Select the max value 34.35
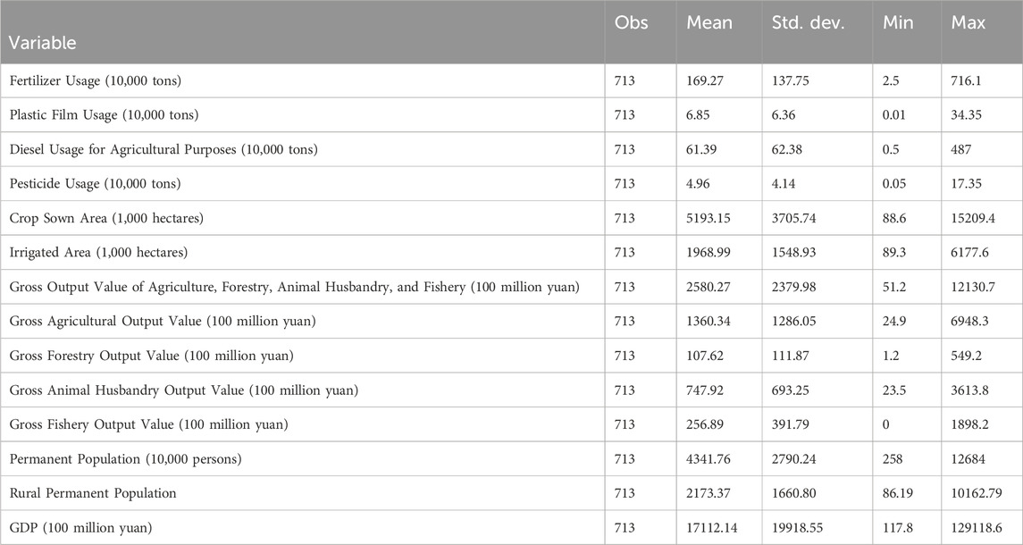Image resolution: width=1023 pixels, height=545 pixels. click(966, 115)
